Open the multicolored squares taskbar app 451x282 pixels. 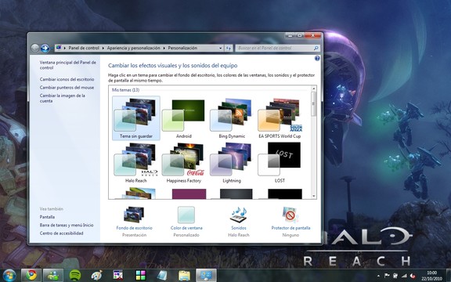tap(141, 276)
